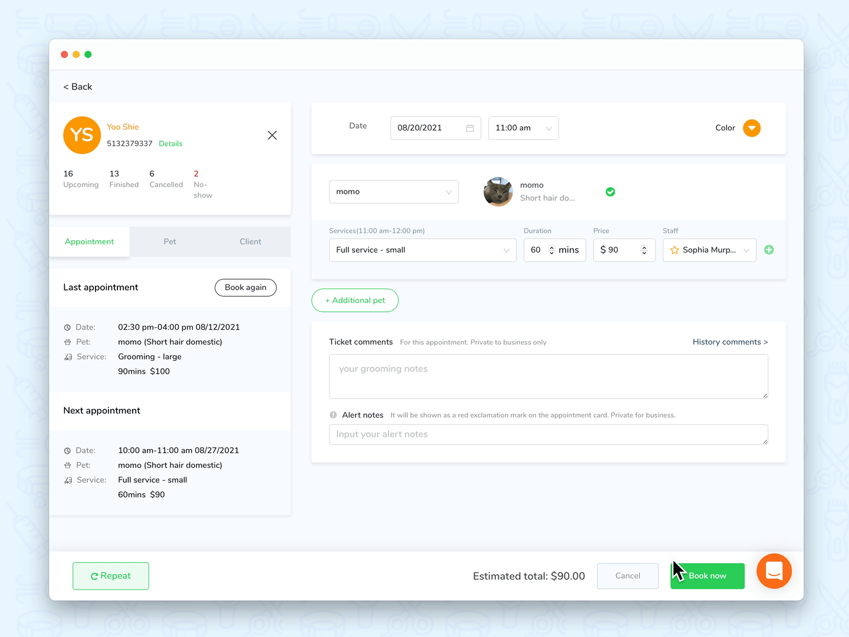Click service icon in Next appointment row

pos(68,480)
